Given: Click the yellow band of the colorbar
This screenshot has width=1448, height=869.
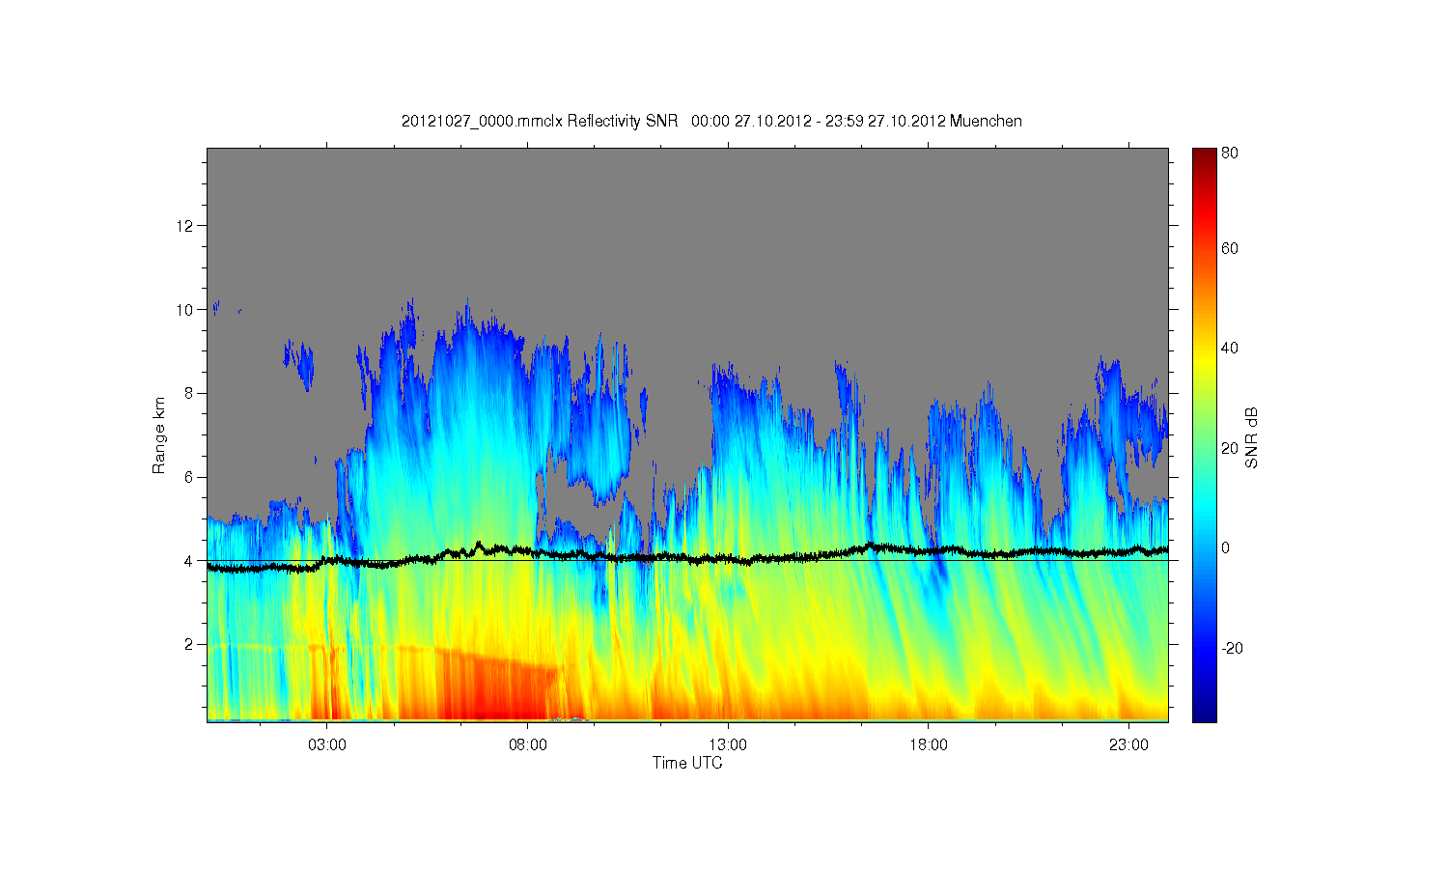Looking at the screenshot, I should [1204, 362].
